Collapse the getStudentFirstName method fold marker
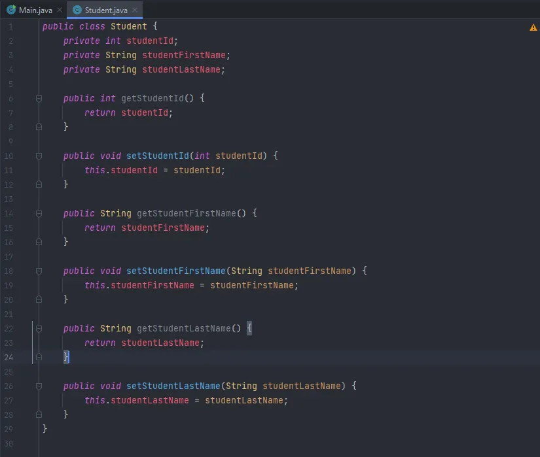 click(x=39, y=214)
